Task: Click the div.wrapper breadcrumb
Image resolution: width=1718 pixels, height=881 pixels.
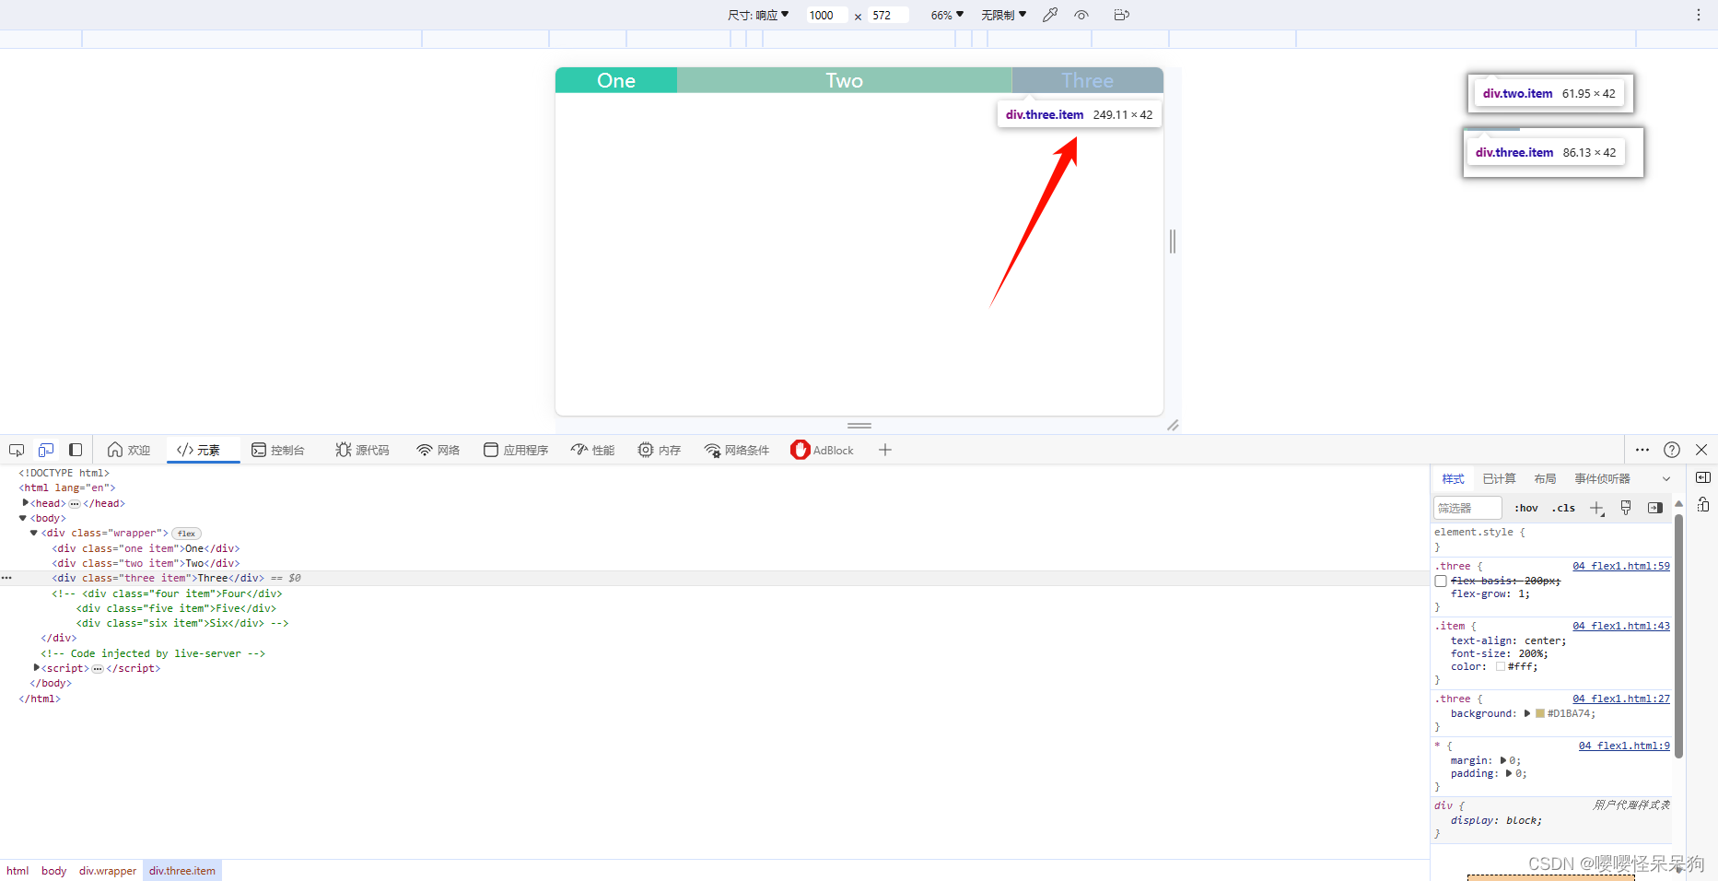Action: click(108, 871)
